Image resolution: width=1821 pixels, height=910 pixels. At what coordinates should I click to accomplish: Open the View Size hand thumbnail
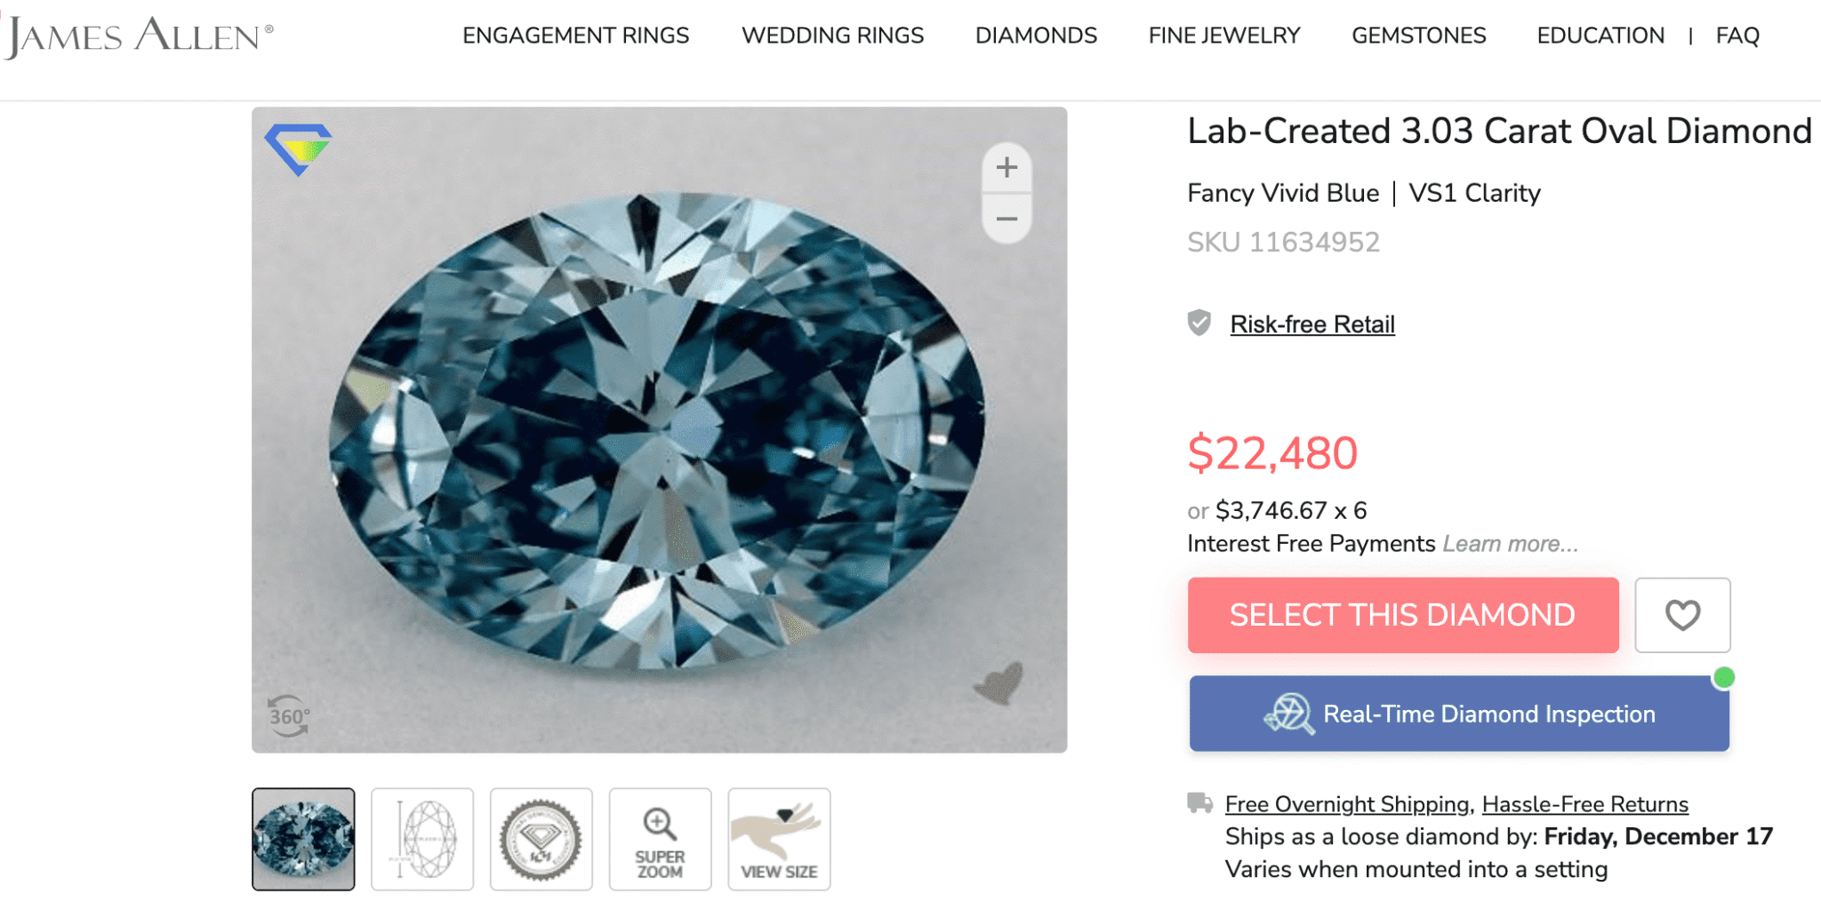coord(779,839)
